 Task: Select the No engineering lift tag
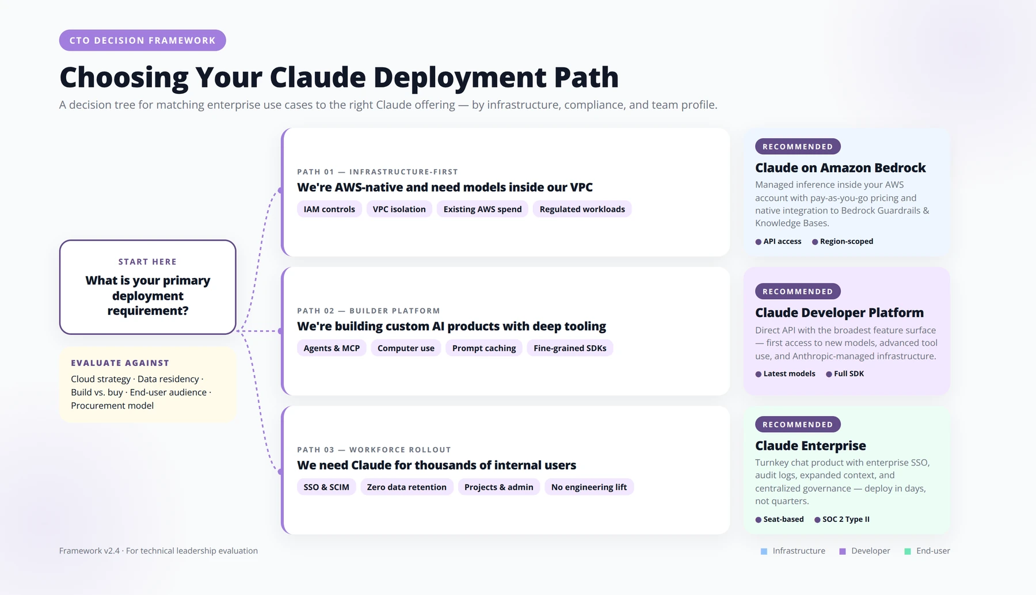click(x=589, y=487)
